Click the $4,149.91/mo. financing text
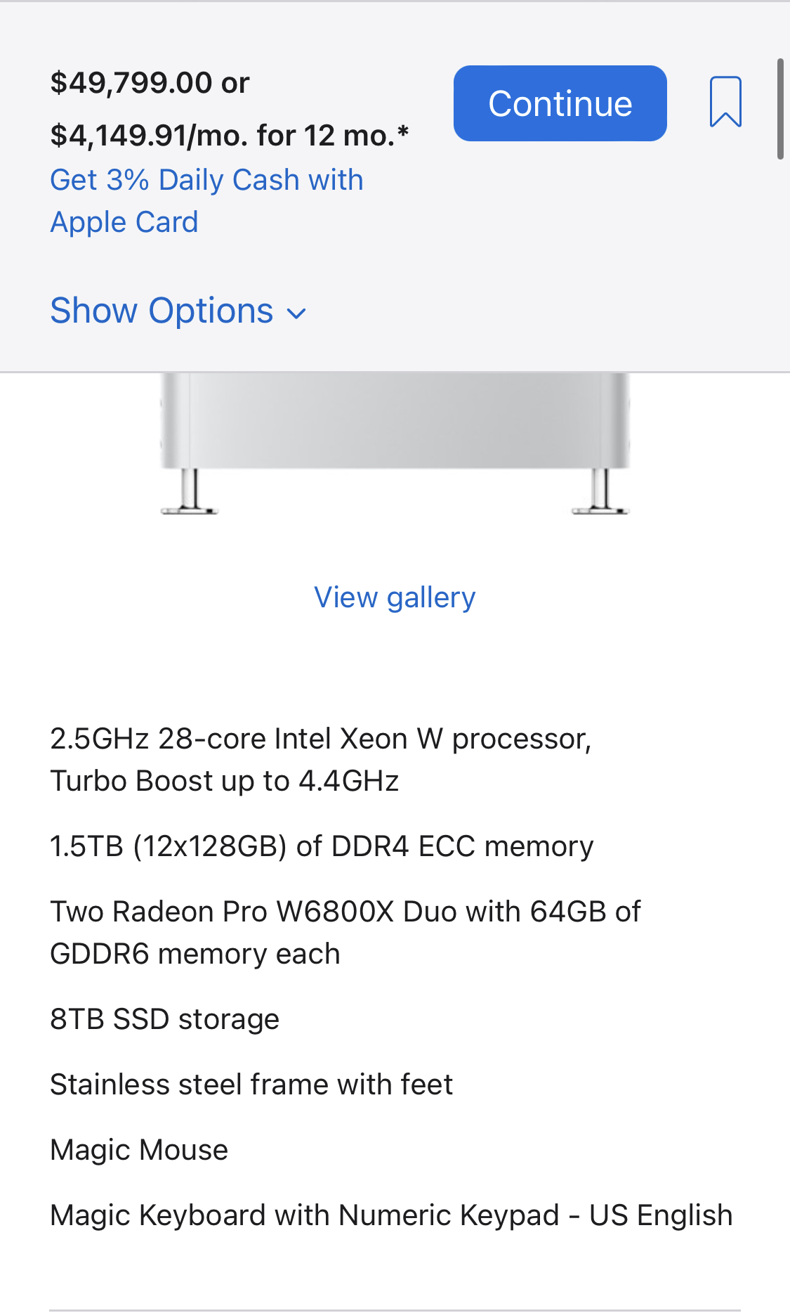 (x=222, y=136)
